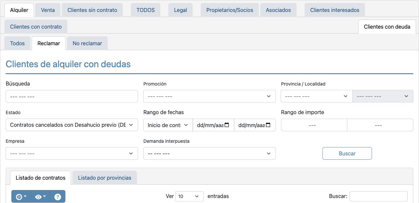Switch to the Alquiler tab
419x203 pixels.
point(19,10)
